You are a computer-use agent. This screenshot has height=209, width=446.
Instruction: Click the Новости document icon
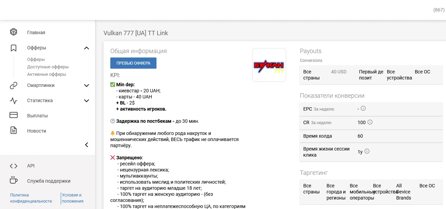tap(14, 131)
